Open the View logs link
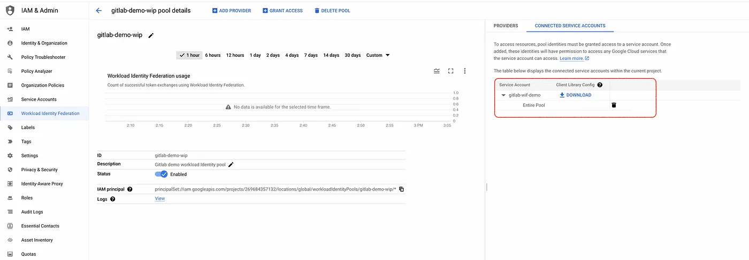The image size is (749, 260). click(x=159, y=198)
